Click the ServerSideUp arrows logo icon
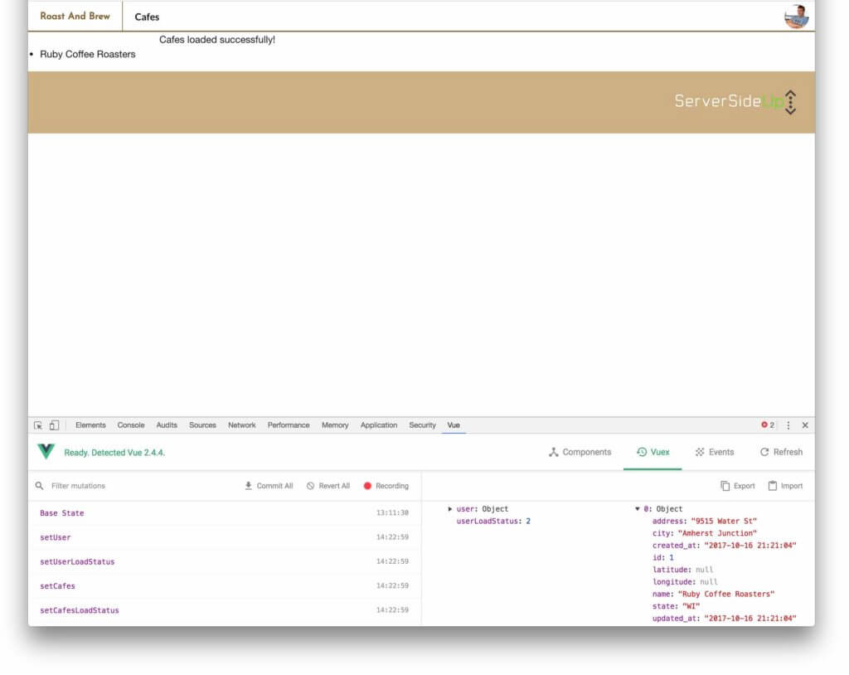Image resolution: width=849 pixels, height=675 pixels. (x=790, y=102)
